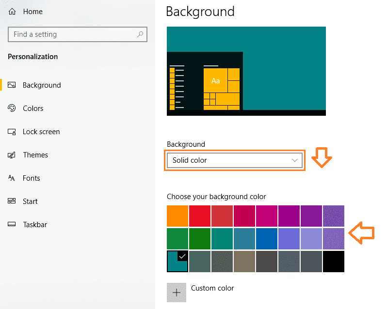The width and height of the screenshot is (387, 309).
Task: Select Background in Personalization menu
Action: (x=42, y=85)
